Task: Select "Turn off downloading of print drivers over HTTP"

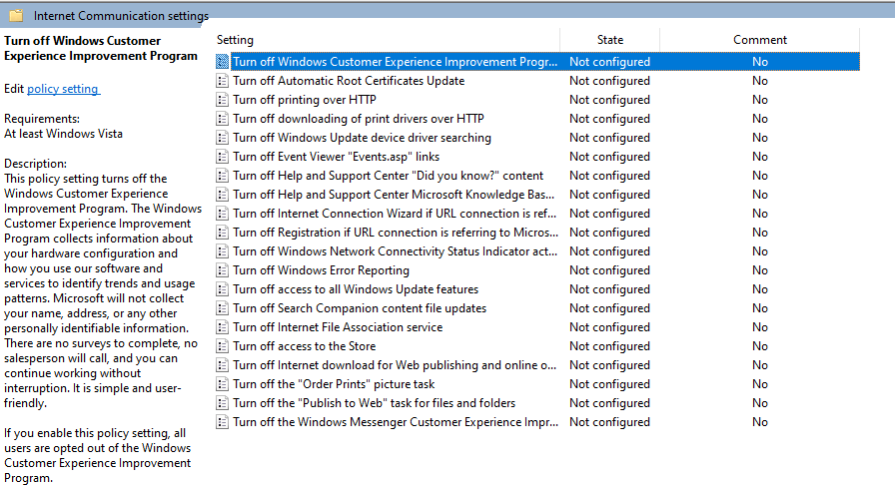Action: (x=359, y=119)
